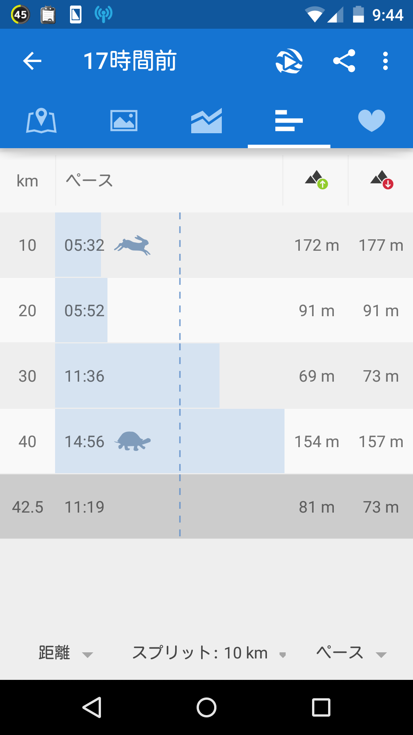Tap the rabbit fastest-pace icon
The height and width of the screenshot is (735, 413).
132,245
